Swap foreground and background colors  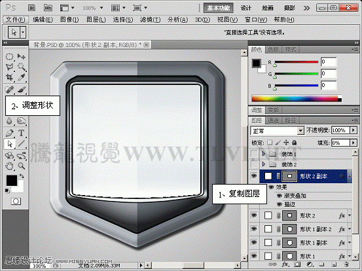[22, 176]
